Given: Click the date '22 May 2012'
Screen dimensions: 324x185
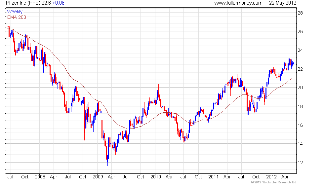Looking at the screenshot, I should [282, 3].
